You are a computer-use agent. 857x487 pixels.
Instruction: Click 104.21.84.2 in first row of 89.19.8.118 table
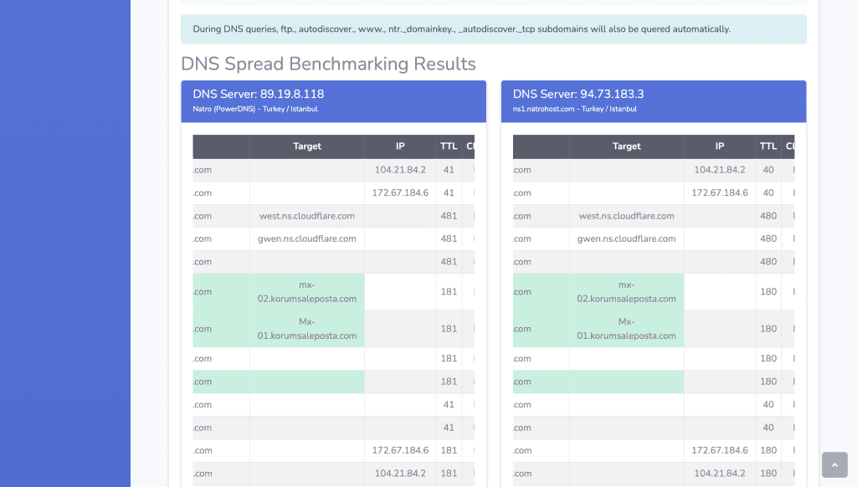click(400, 170)
